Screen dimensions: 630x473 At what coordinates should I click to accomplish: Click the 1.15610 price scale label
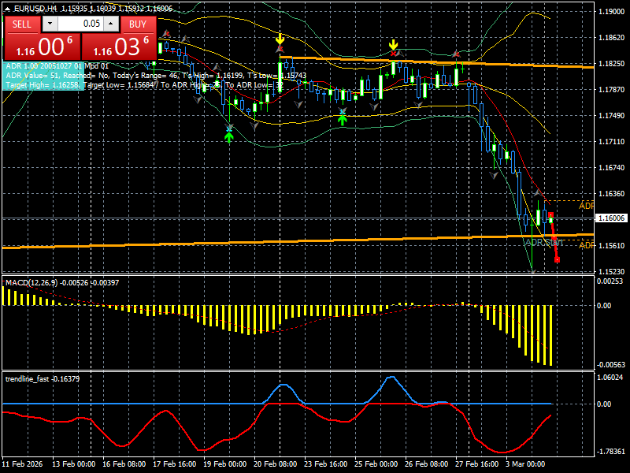tap(612, 246)
